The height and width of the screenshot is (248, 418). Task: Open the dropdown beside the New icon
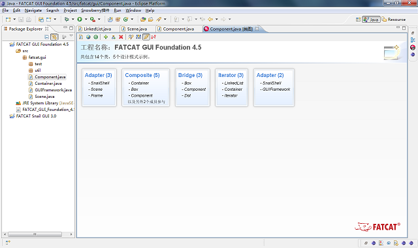14,19
